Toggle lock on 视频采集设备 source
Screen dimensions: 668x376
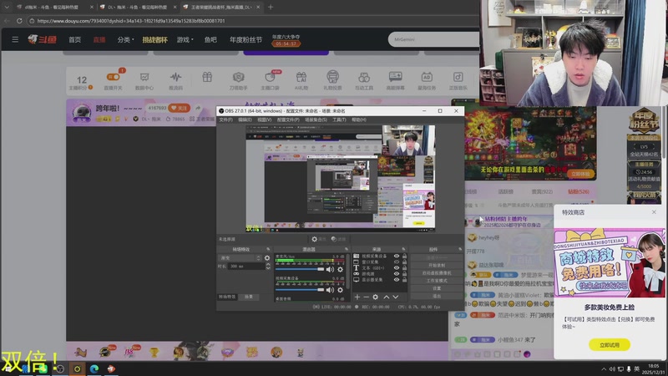(x=404, y=257)
